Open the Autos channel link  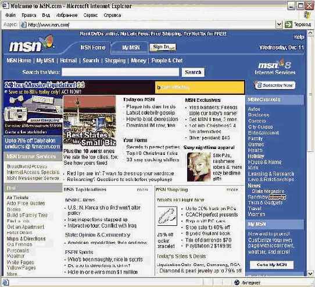254,109
